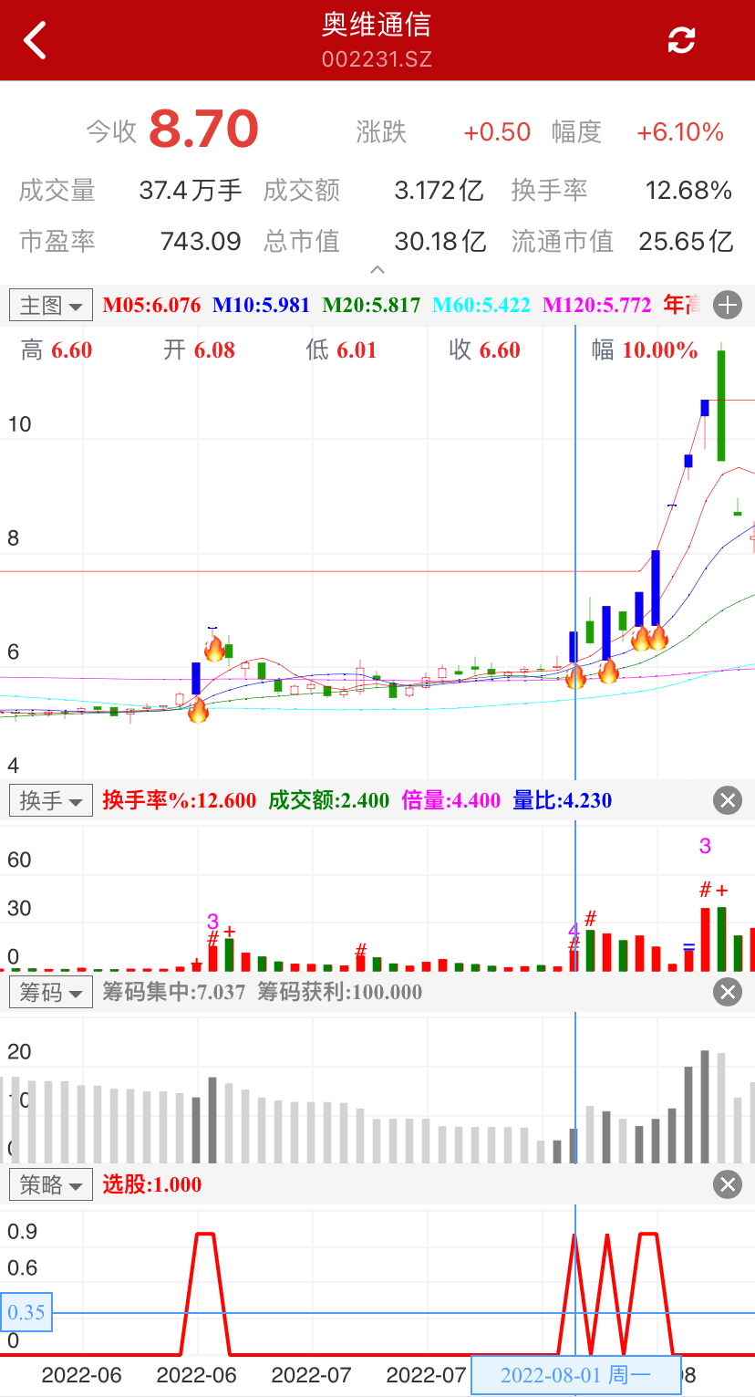Click the change value +0.50
Image resolution: width=755 pixels, height=1397 pixels.
point(497,132)
